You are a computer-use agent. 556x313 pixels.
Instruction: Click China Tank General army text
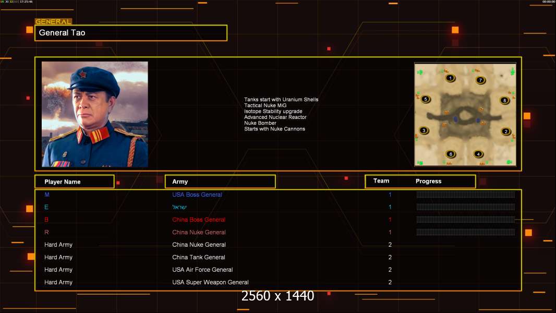(199, 257)
